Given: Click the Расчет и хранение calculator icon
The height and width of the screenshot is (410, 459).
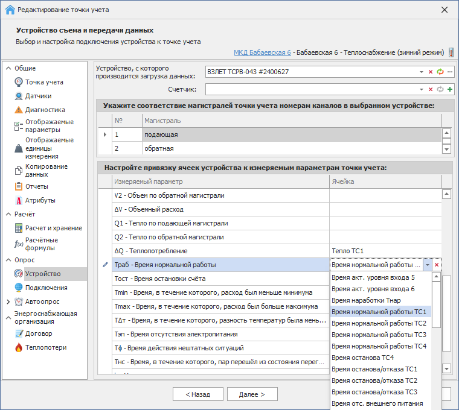Looking at the screenshot, I should 19,228.
